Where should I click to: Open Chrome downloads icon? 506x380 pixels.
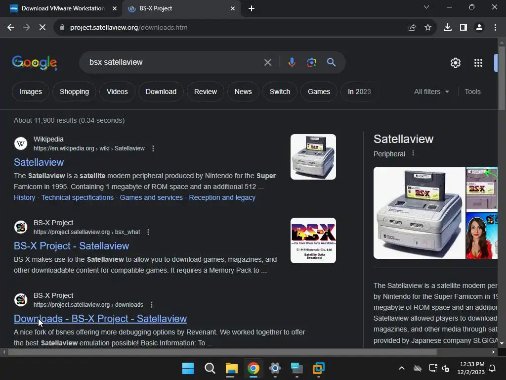tap(448, 28)
